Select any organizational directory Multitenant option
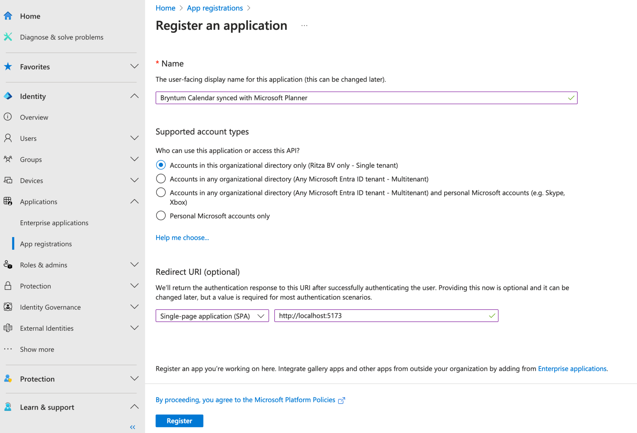The image size is (637, 433). coord(161,179)
